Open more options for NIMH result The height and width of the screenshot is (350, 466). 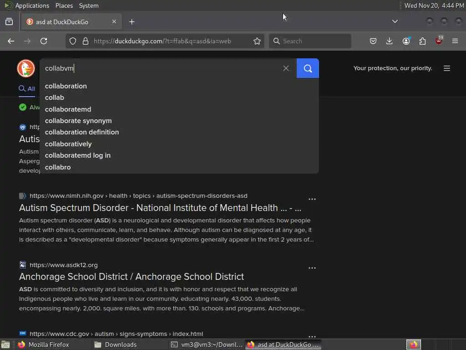point(312,199)
